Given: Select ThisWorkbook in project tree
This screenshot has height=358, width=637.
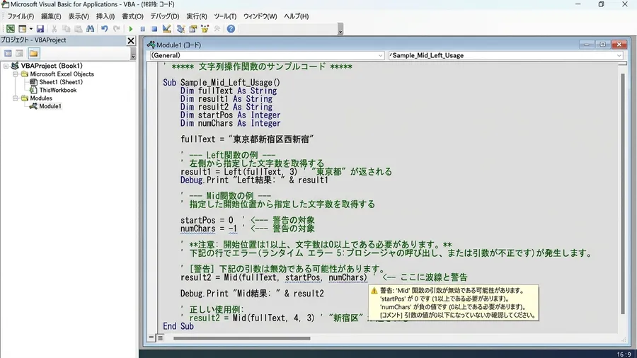Looking at the screenshot, I should (x=58, y=90).
